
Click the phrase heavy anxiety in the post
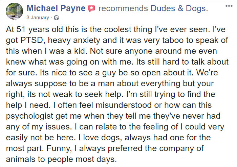click(x=74, y=41)
